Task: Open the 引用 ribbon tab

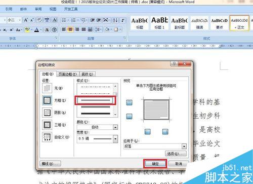Action: click(x=9, y=9)
